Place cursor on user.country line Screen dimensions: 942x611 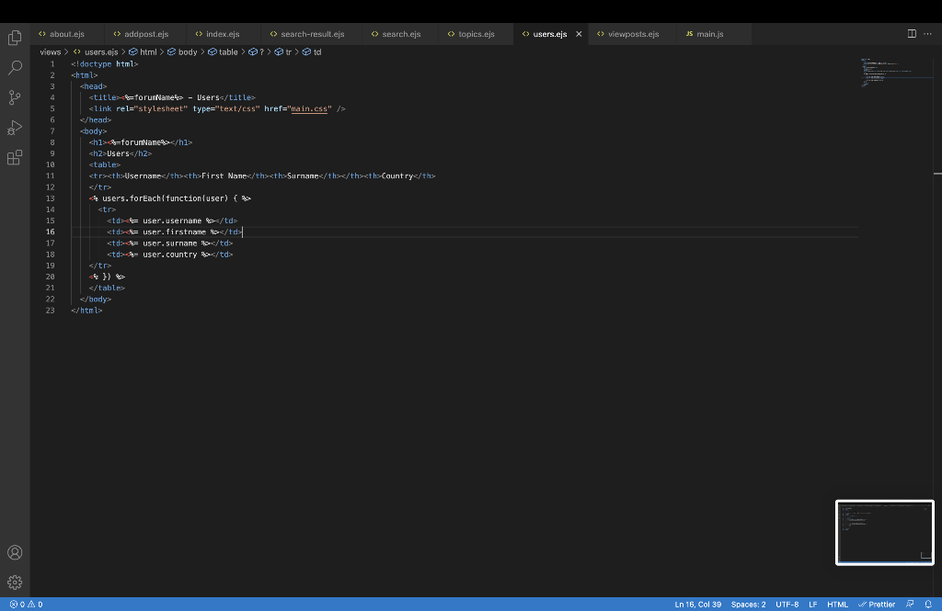(170, 254)
